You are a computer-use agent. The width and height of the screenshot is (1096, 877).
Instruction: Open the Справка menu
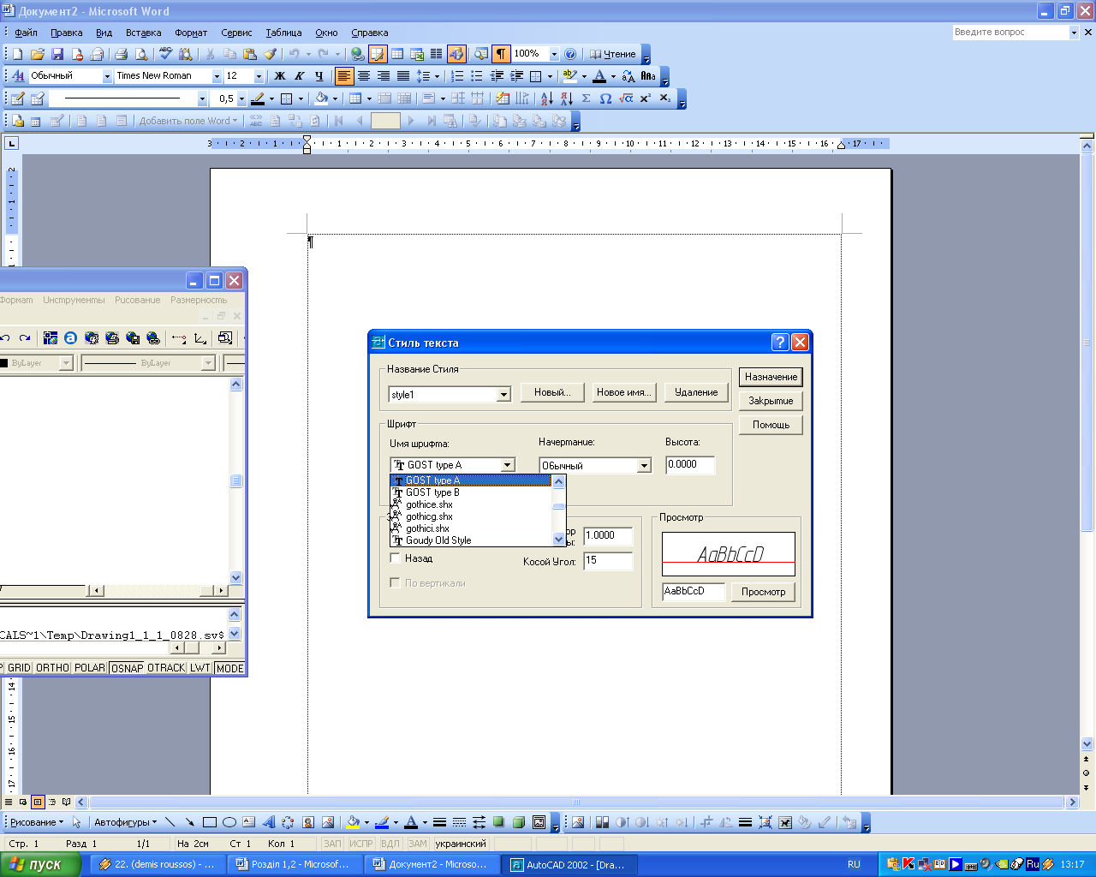(370, 33)
